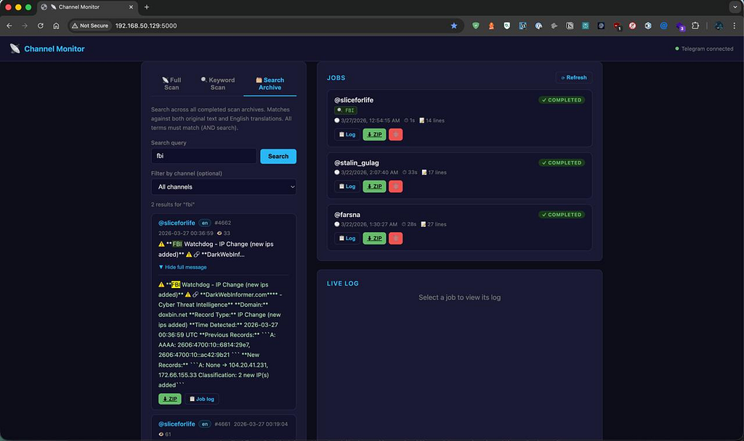Switch to the Full Scan tab
This screenshot has height=441, width=744.
(x=171, y=84)
